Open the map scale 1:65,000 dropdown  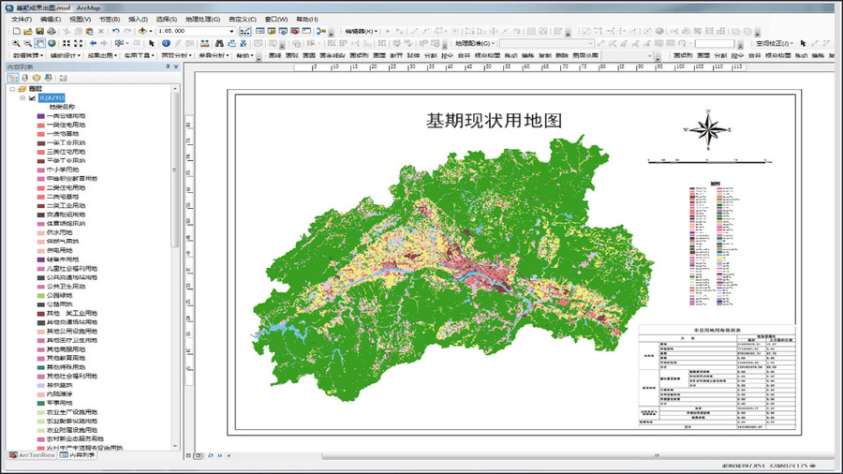click(x=231, y=31)
